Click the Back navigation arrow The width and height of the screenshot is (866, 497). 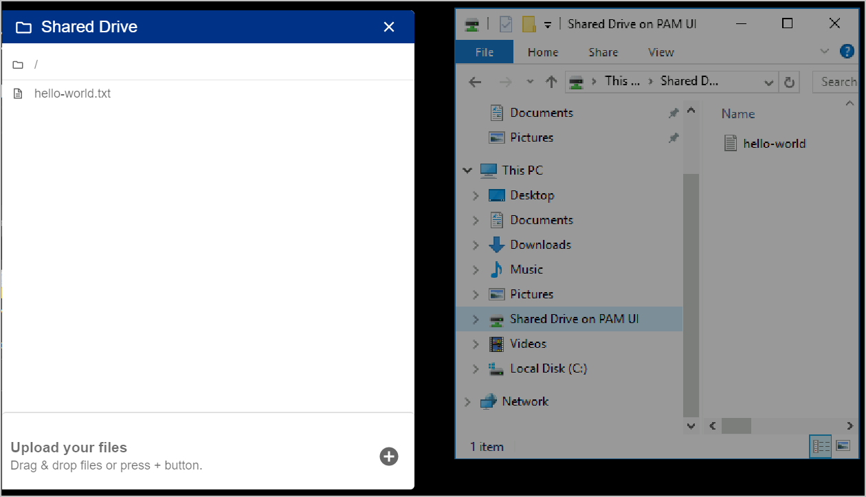474,81
